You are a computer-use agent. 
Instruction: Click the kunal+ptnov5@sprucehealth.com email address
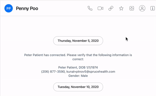pos(91,72)
